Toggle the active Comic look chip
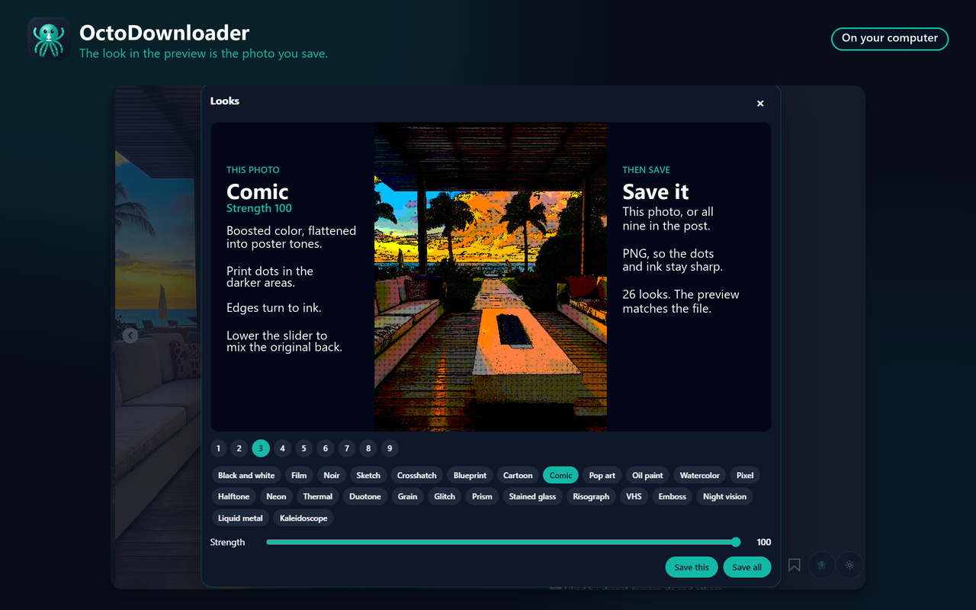The height and width of the screenshot is (610, 976). pyautogui.click(x=560, y=475)
